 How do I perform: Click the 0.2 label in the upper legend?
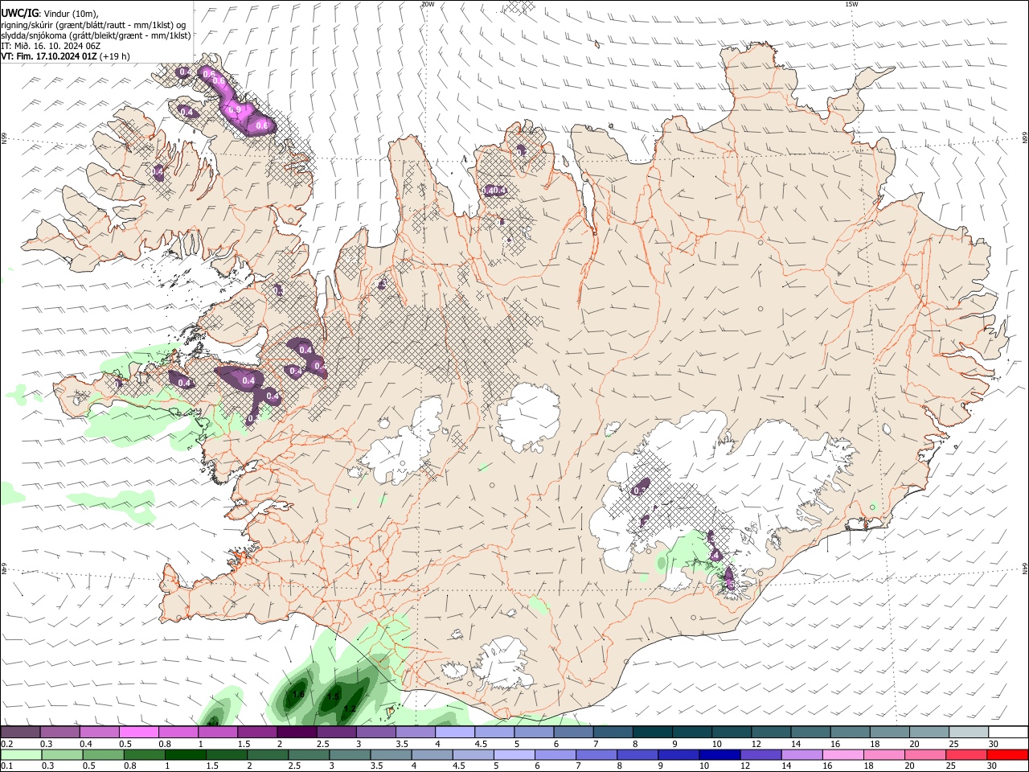7,744
